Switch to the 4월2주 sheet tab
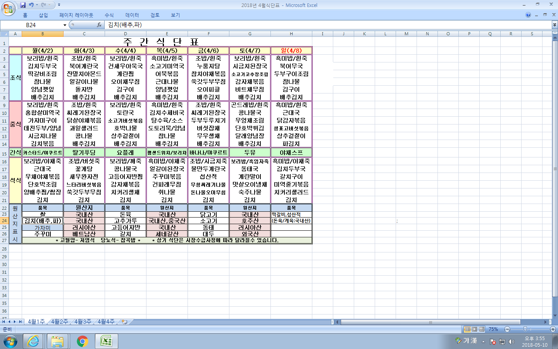 click(59, 322)
